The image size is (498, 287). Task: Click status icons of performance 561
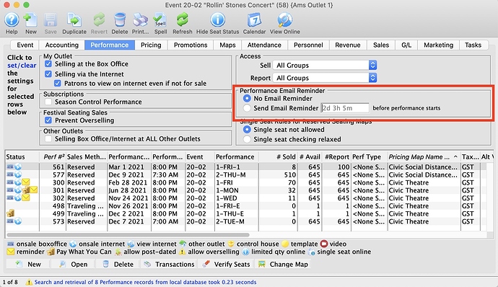point(14,167)
